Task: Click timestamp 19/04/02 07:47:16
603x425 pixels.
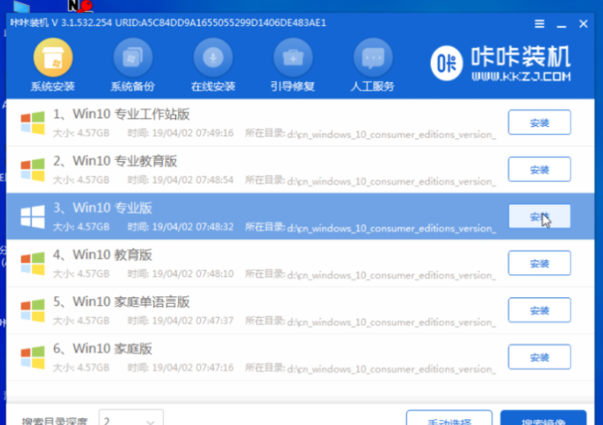Action: [x=193, y=368]
